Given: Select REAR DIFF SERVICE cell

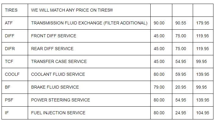Looking at the screenshot, I should (89, 49).
